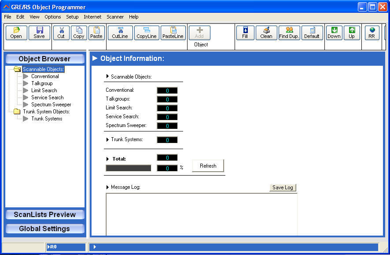Use the Fill toolbar tool

[245, 33]
